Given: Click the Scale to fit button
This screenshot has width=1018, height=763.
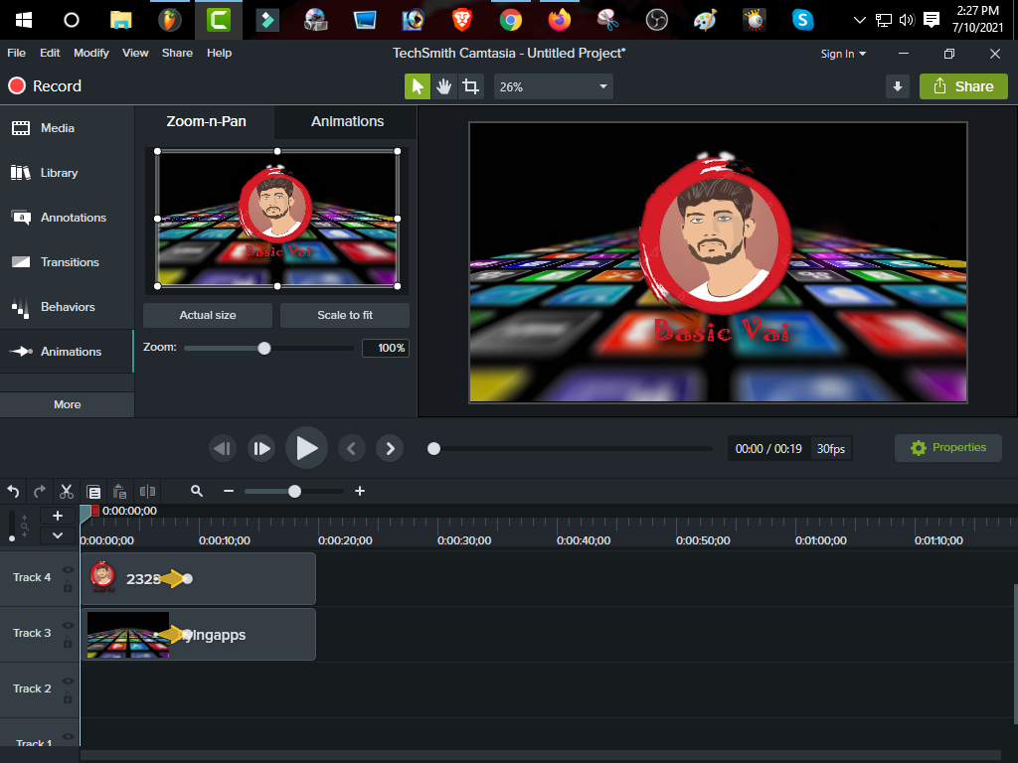Looking at the screenshot, I should [345, 315].
